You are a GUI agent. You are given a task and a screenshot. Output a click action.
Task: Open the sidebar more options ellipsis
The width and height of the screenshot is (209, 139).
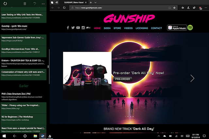(x=43, y=4)
